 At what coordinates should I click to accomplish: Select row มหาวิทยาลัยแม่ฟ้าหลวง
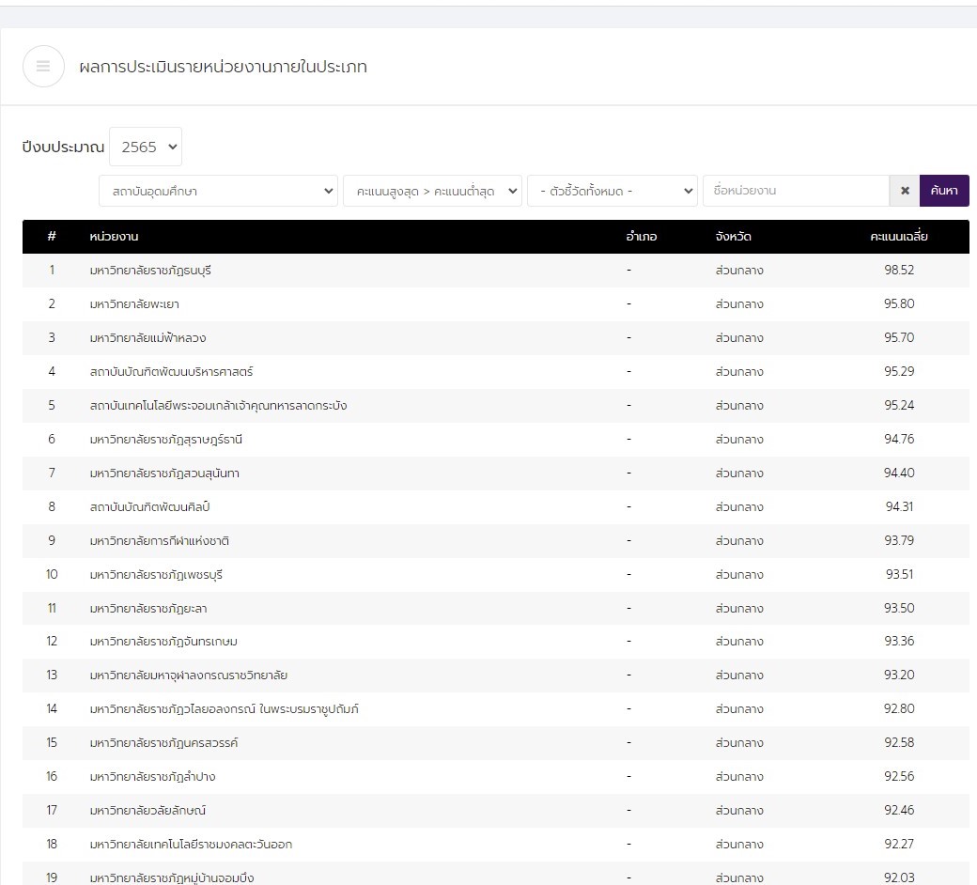pos(496,338)
